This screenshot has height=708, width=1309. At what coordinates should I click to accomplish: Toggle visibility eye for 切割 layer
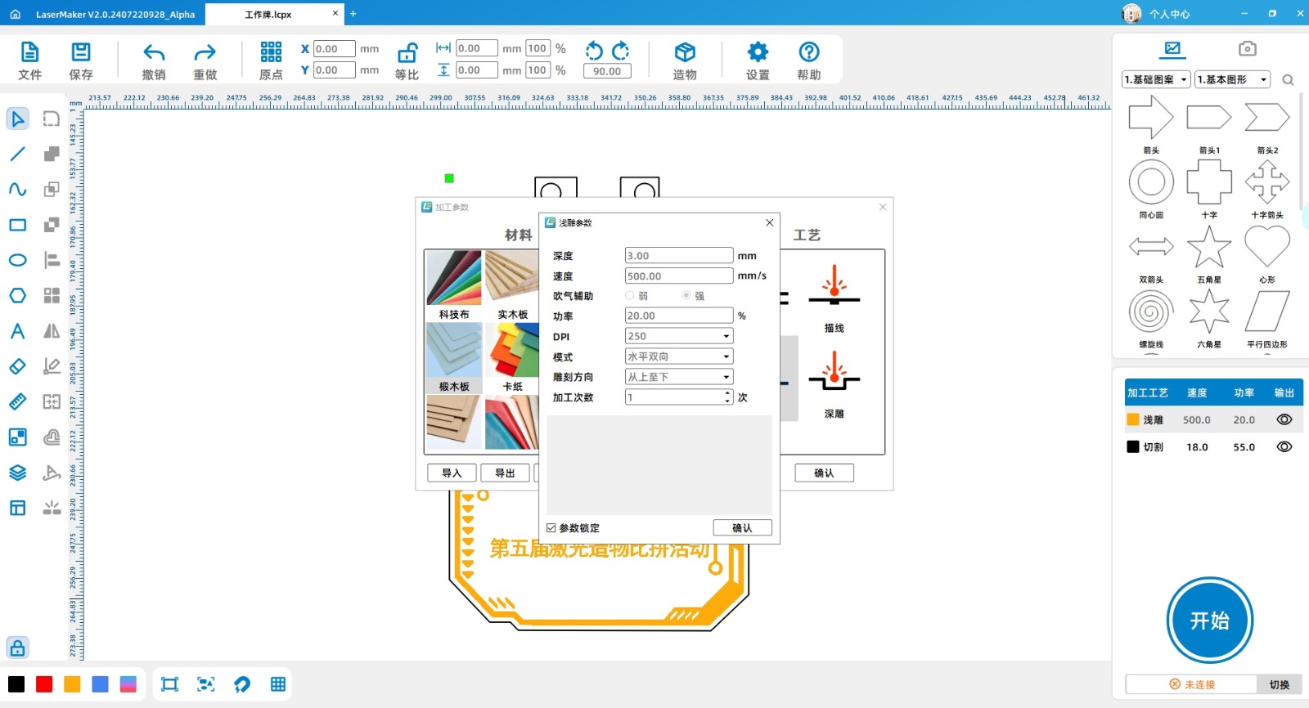pyautogui.click(x=1284, y=447)
